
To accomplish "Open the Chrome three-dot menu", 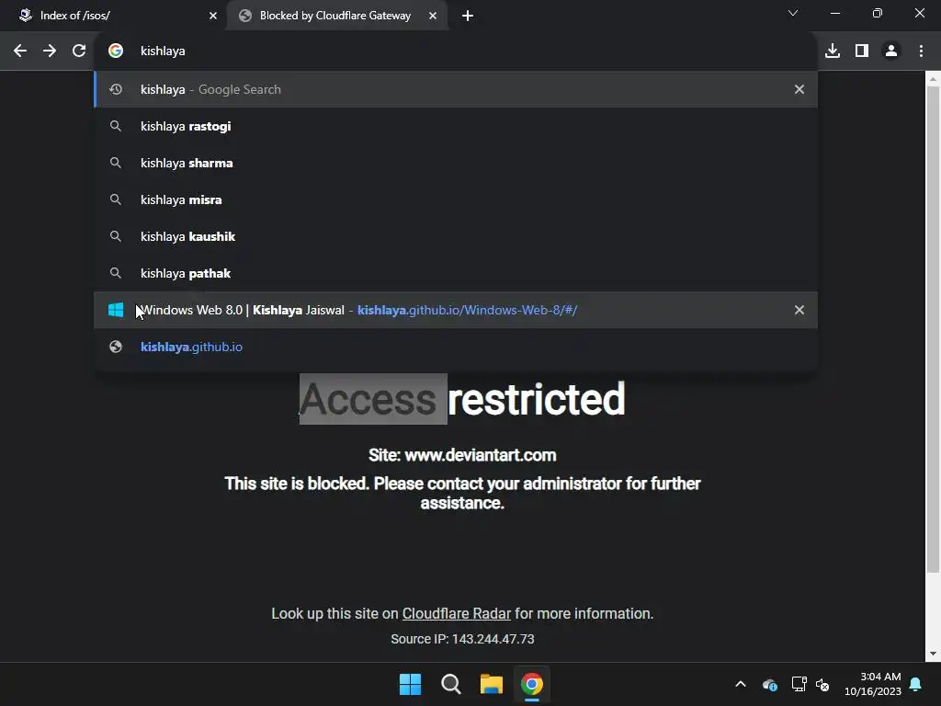I will coord(921,51).
